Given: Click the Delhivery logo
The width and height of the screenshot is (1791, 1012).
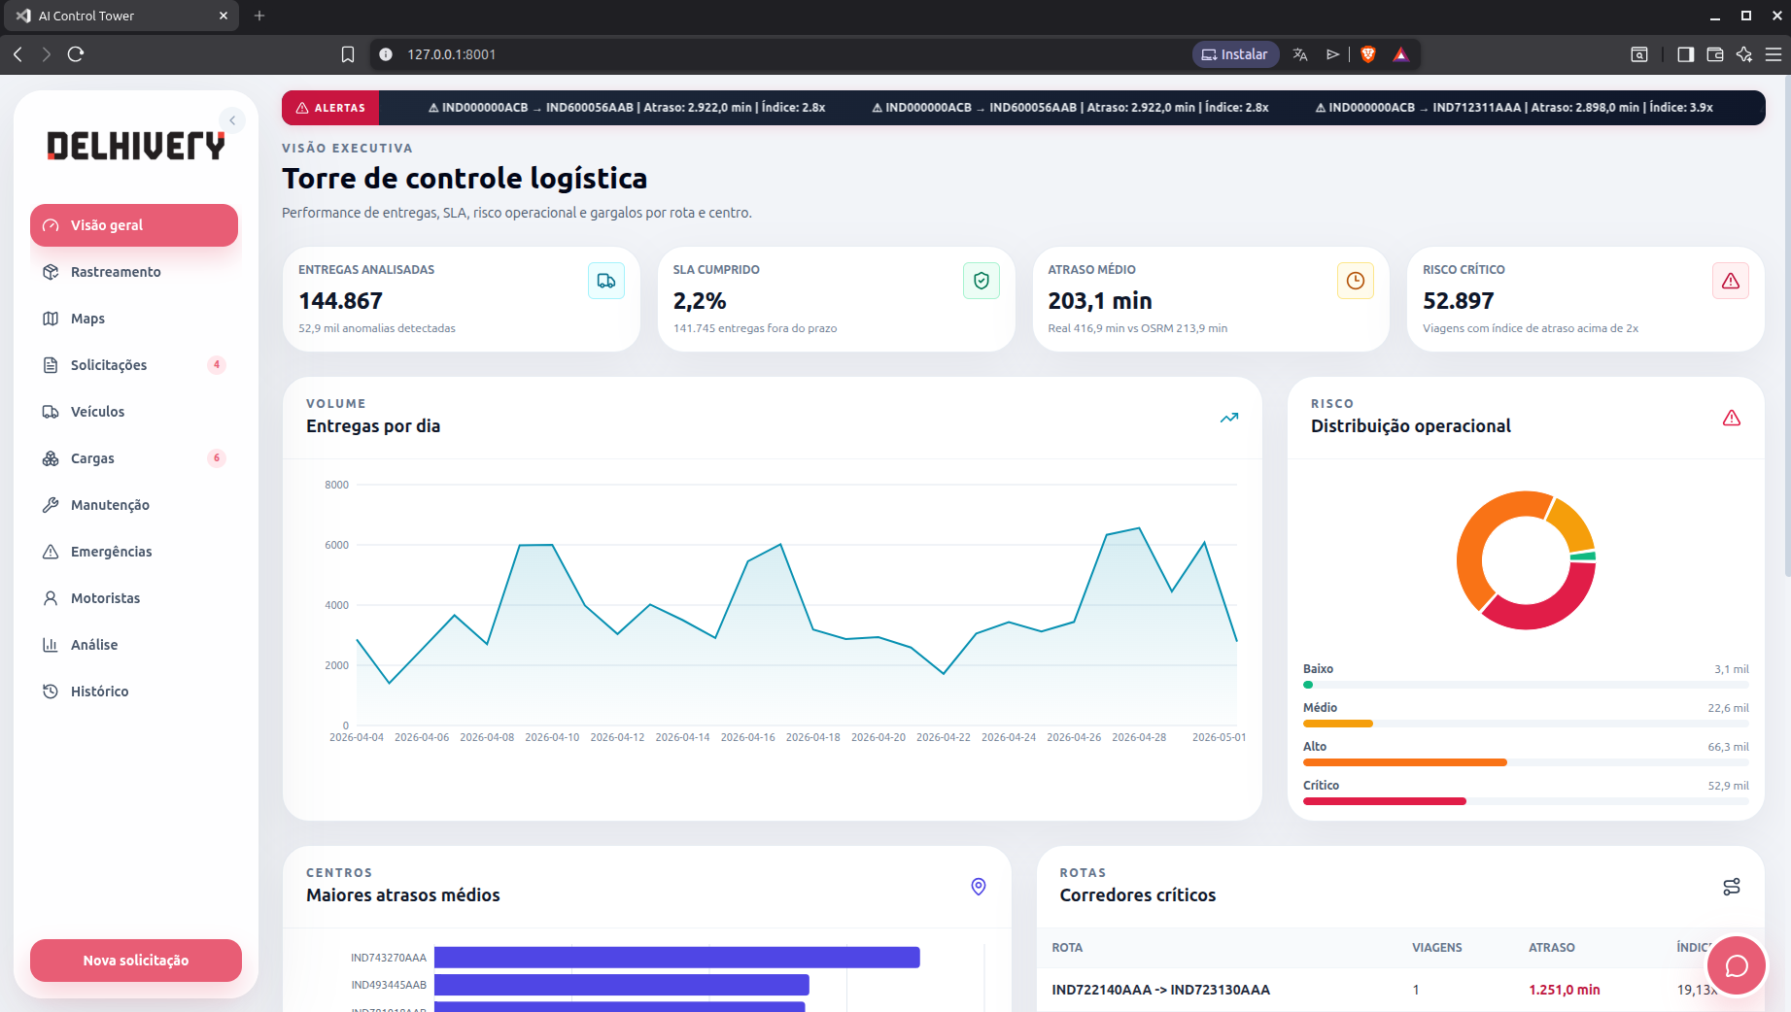Looking at the screenshot, I should point(136,146).
